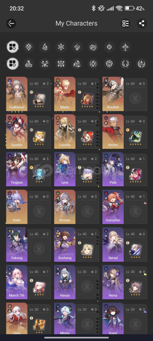
Task: Filter by Ice element icon
Action: [x=61, y=47]
